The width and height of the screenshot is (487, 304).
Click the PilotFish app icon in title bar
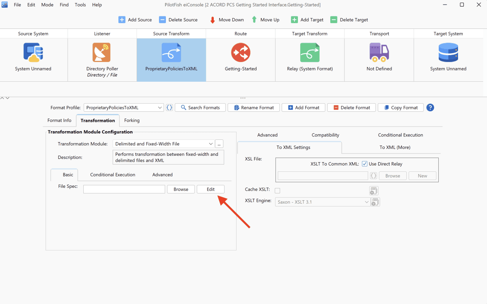coord(5,5)
